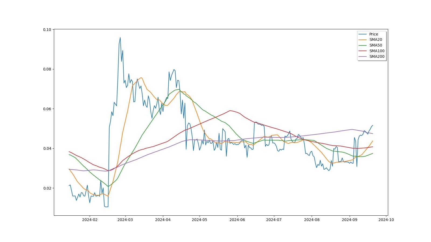Image resolution: width=431 pixels, height=242 pixels.
Task: Click the blue Price line sample in legend
Action: click(x=363, y=34)
